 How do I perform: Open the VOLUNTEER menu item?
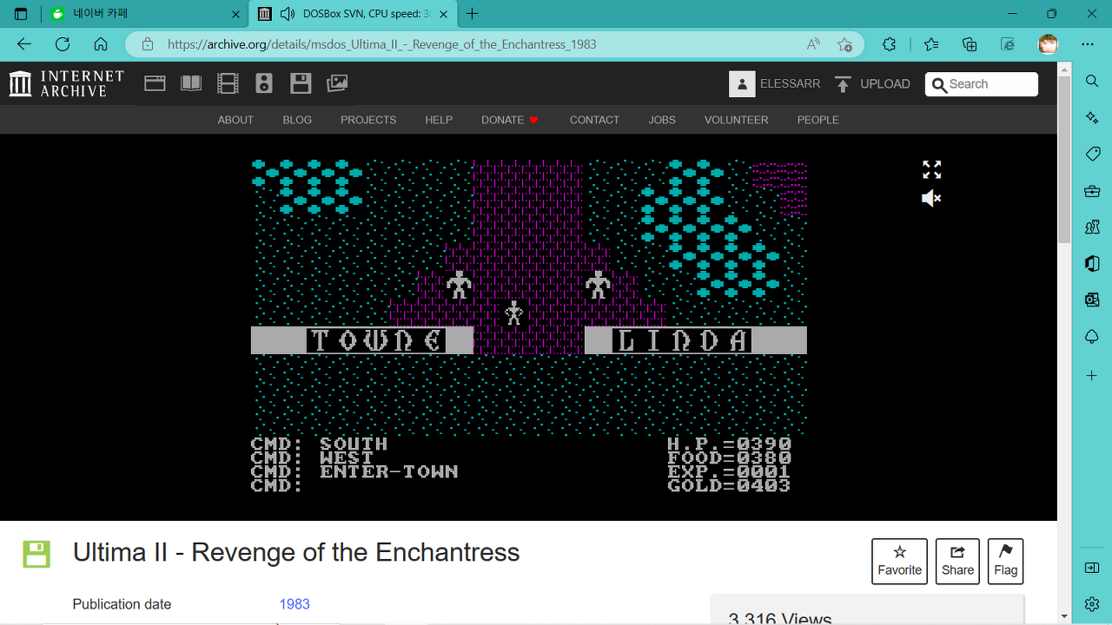[737, 120]
